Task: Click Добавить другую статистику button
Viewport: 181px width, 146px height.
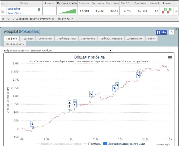Action: 34,19
